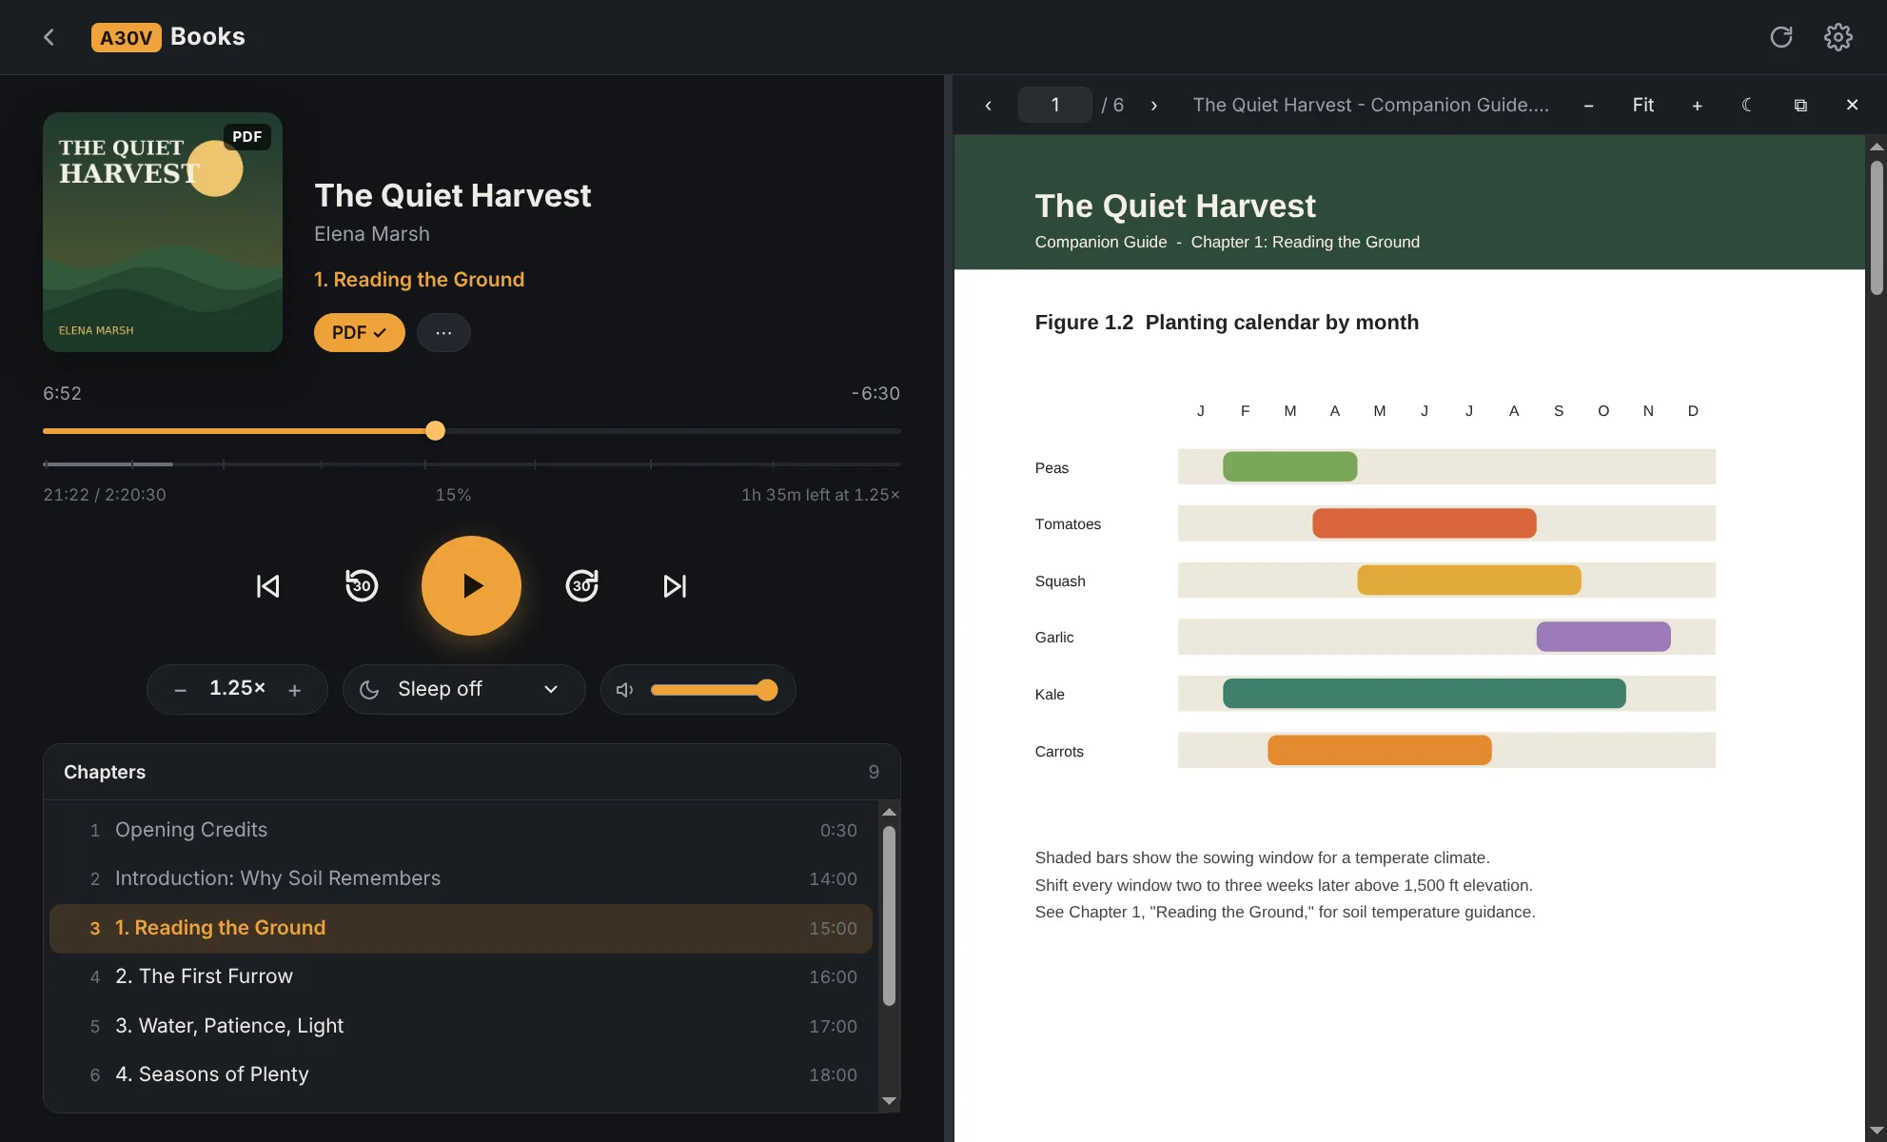Select 2. The First Furrow chapter
Image resolution: width=1887 pixels, height=1142 pixels.
tap(461, 977)
